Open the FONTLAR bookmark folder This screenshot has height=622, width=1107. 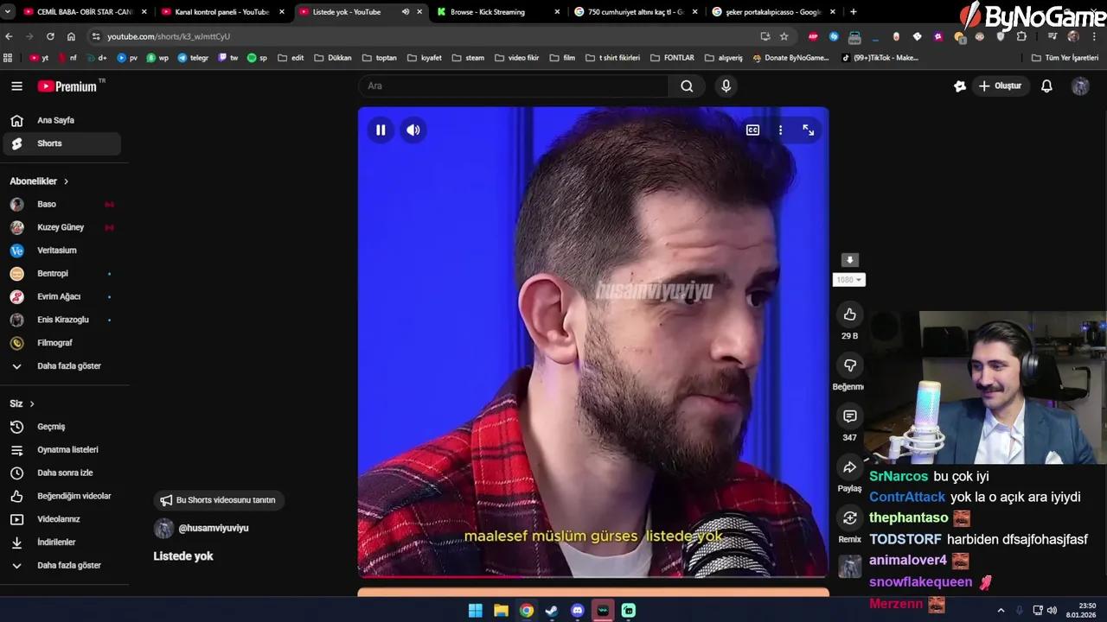pyautogui.click(x=671, y=58)
